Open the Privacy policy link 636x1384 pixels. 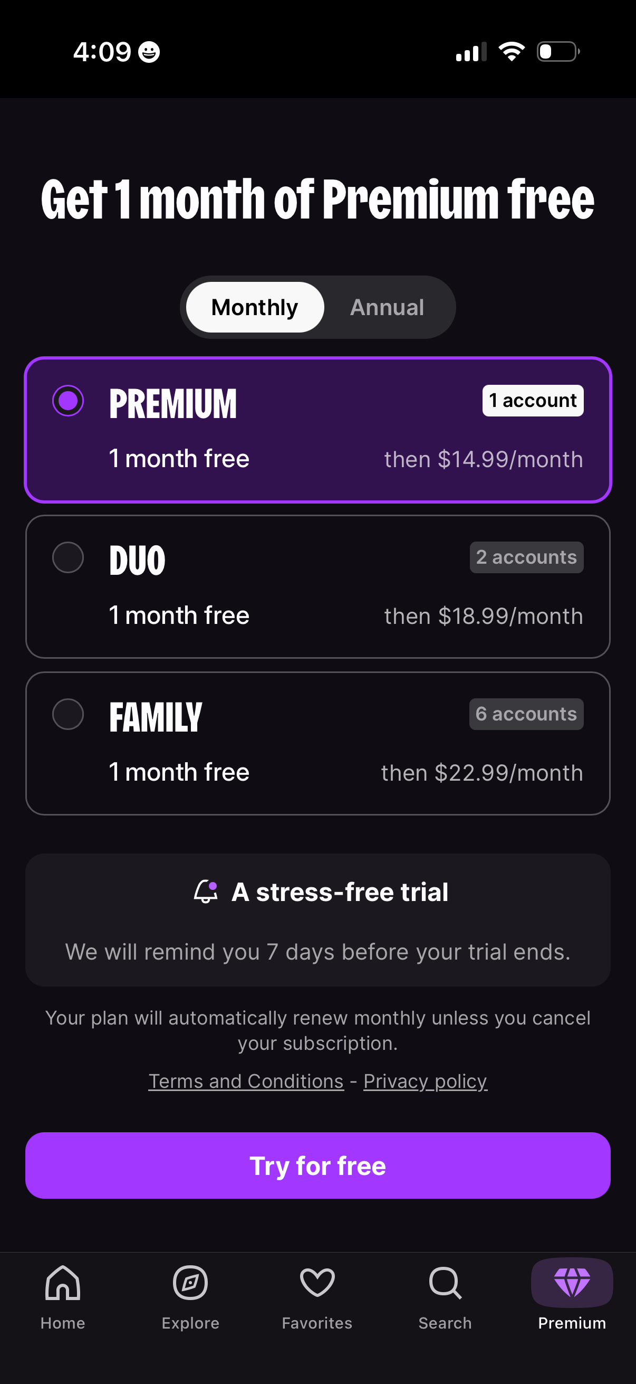(x=425, y=1081)
